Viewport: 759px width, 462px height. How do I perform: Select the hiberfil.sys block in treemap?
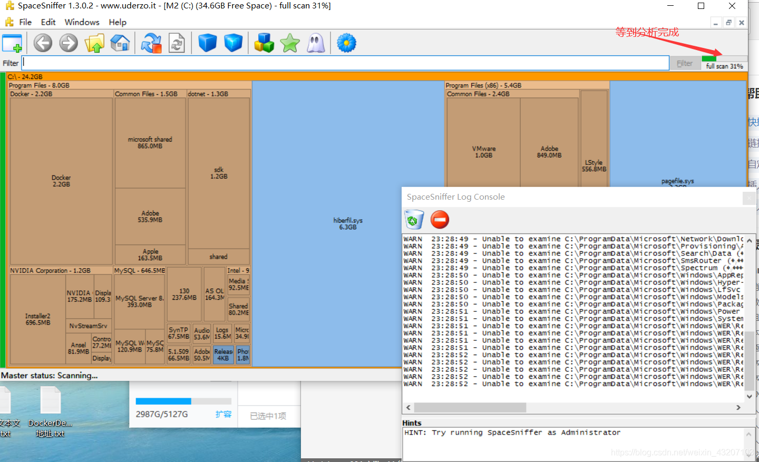click(x=348, y=223)
